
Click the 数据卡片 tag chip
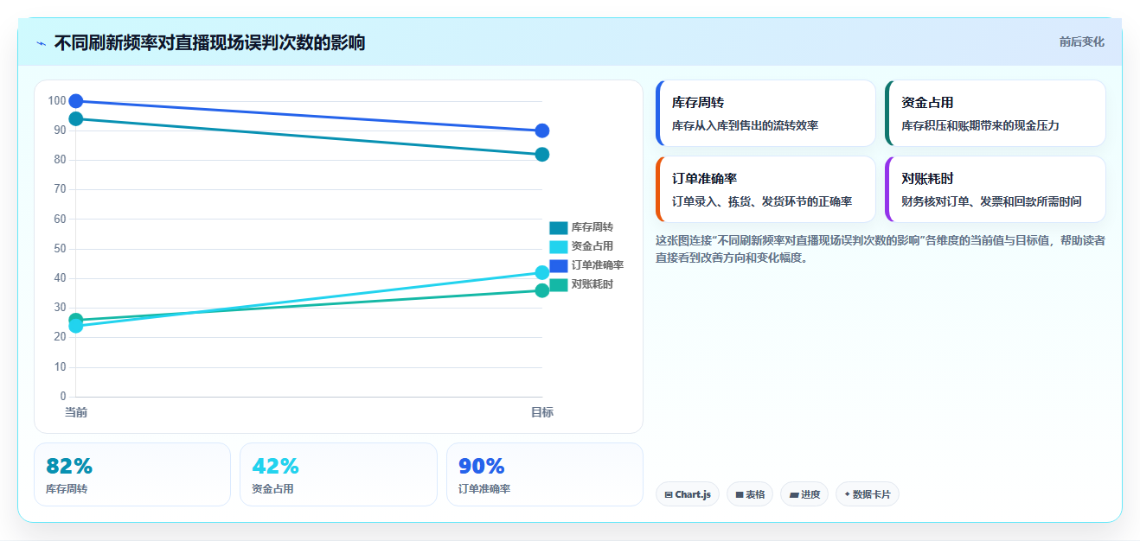(868, 494)
